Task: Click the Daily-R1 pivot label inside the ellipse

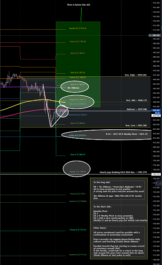Action: [78, 84]
